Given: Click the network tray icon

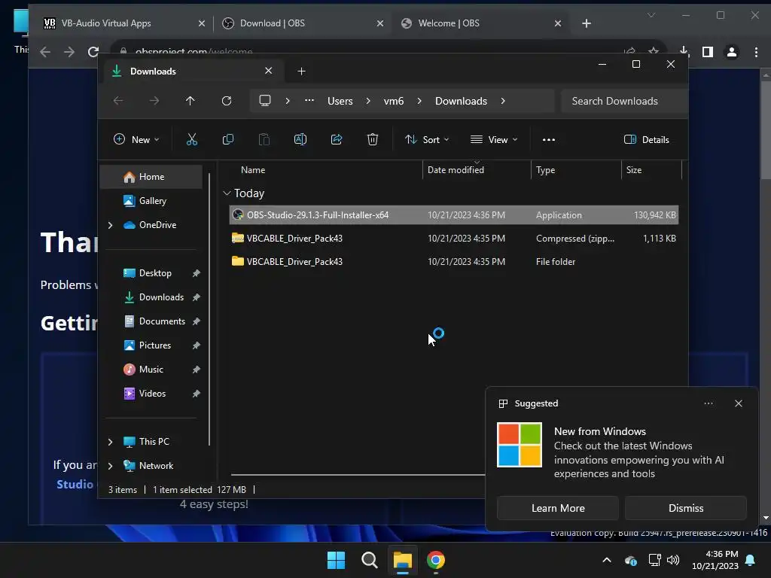Looking at the screenshot, I should [654, 560].
